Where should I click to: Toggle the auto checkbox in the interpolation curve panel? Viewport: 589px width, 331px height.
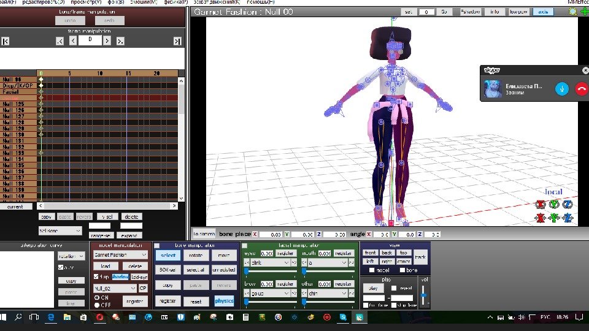[61, 267]
